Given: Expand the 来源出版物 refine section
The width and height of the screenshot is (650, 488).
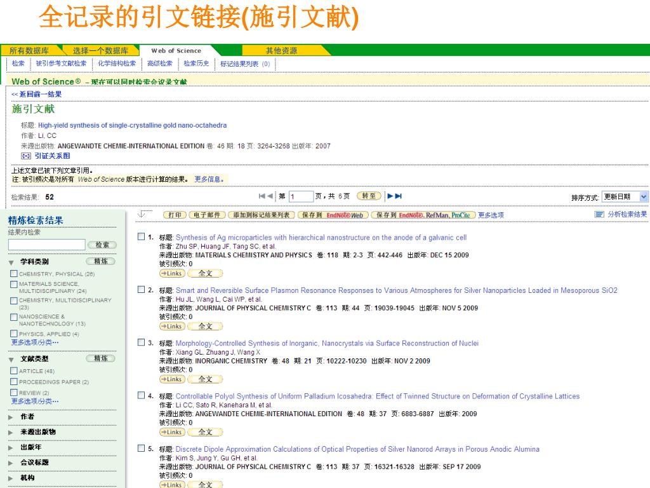Looking at the screenshot, I should (11, 432).
